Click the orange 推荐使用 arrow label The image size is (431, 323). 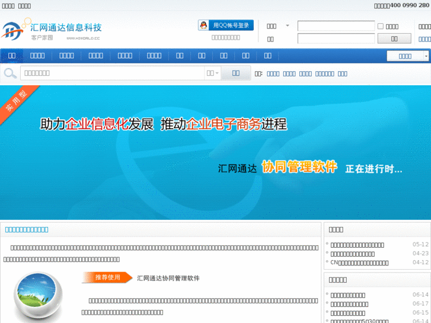107,277
